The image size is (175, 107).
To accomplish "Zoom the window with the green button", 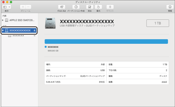I will 11,2.
